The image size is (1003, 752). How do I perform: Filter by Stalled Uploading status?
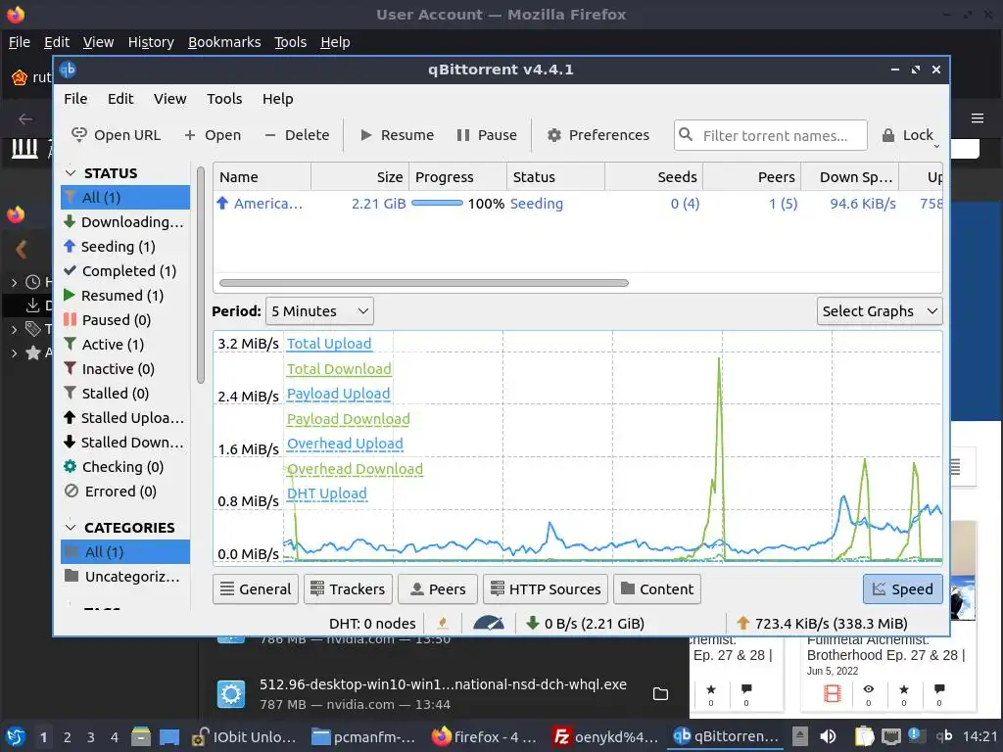(x=125, y=417)
